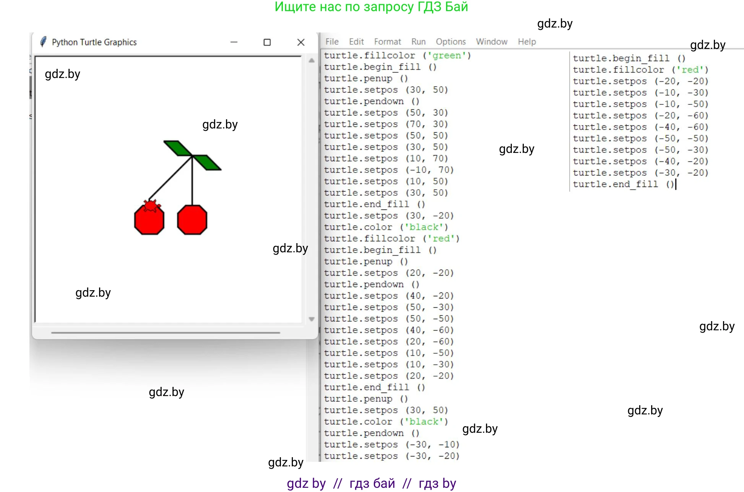Open the Window menu
Screen dimensions: 744x492
(492, 42)
